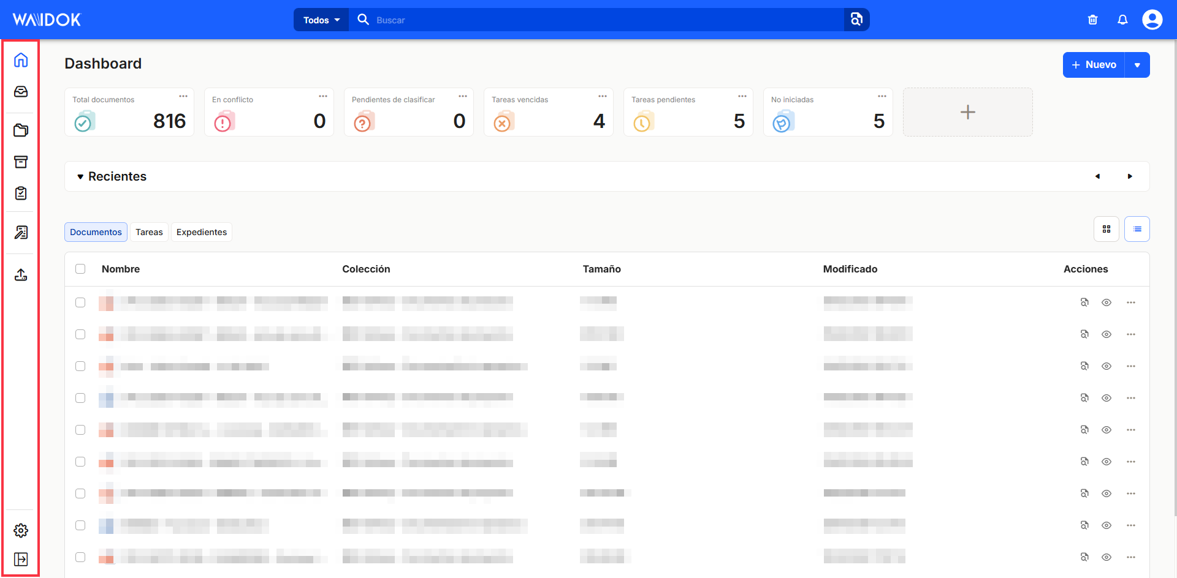
Task: Toggle the select-all checkbox beside Nombre
Action: click(80, 269)
